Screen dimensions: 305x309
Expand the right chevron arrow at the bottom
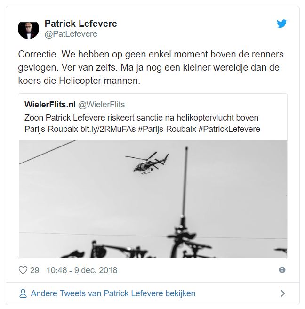(282, 293)
